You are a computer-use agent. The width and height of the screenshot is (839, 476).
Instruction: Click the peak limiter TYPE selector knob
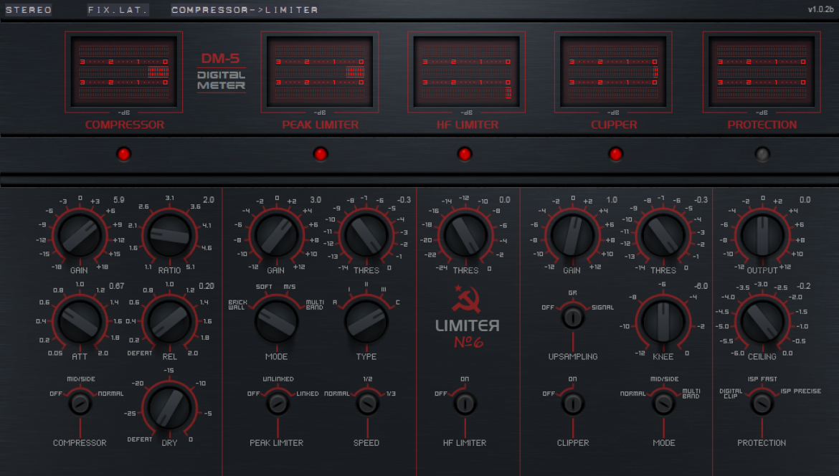tap(366, 321)
